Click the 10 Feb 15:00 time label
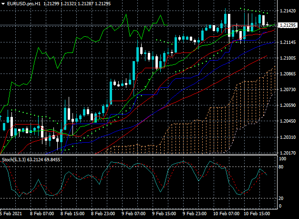Viewport: 299px width, 219px height. 257,213
